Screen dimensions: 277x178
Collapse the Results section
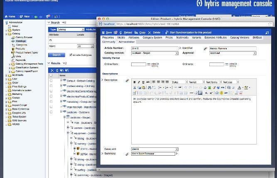point(49,63)
